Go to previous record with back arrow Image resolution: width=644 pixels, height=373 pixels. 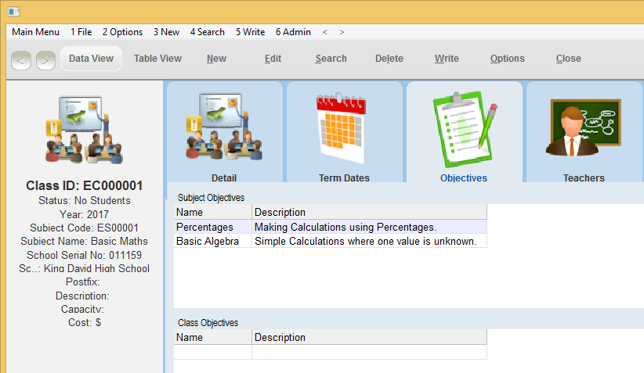21,59
